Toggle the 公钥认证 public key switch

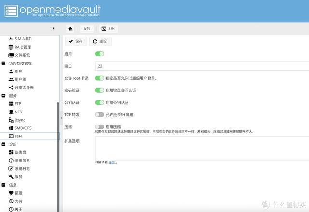99,103
